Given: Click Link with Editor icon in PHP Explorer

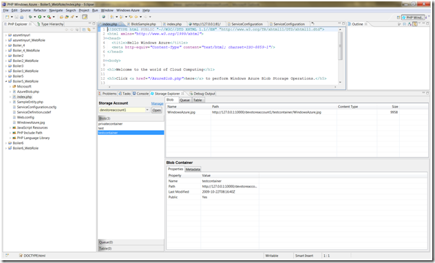Looking at the screenshot, I should tap(89, 29).
